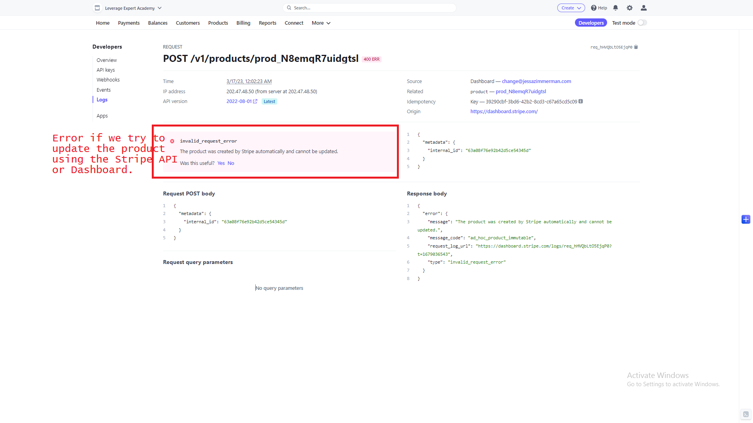
Task: Click Yes for Was this useful
Action: point(221,163)
